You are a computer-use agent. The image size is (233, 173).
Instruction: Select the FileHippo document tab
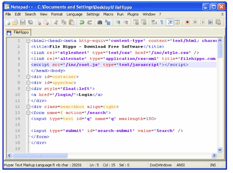coord(18,32)
